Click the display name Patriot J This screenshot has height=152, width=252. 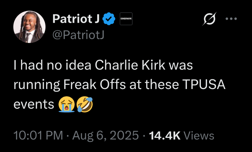[75, 19]
